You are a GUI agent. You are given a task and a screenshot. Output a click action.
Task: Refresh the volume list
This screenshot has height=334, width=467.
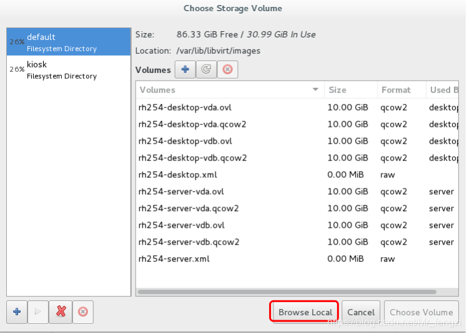click(205, 70)
